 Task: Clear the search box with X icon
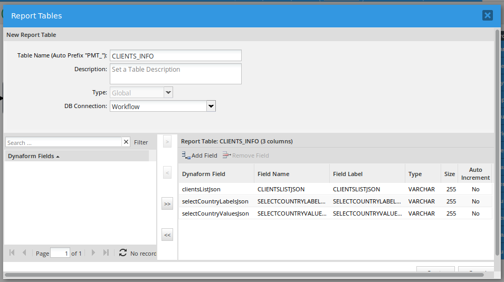point(126,142)
